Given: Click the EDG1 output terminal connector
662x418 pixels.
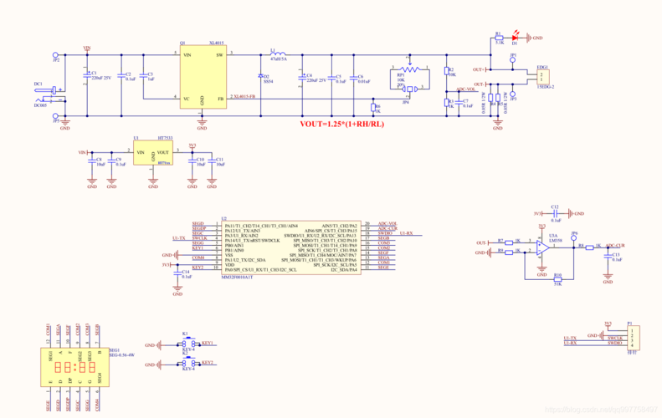Looking at the screenshot, I should [x=543, y=77].
